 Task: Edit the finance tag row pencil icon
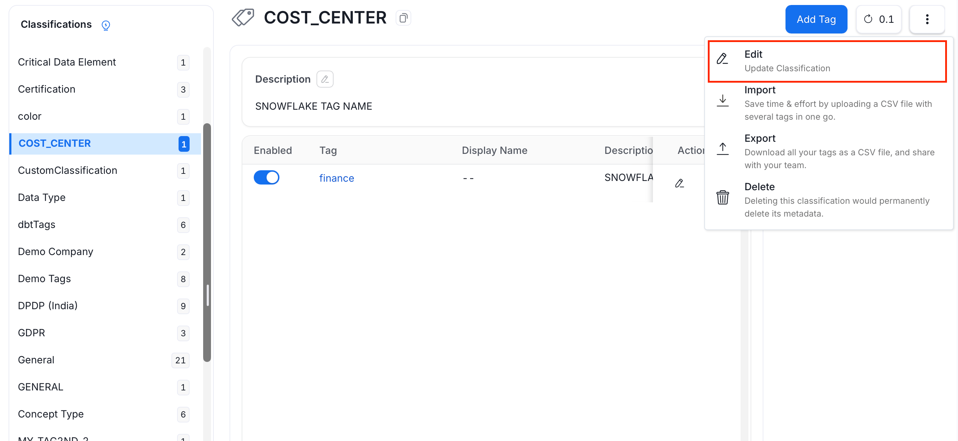[x=679, y=183]
